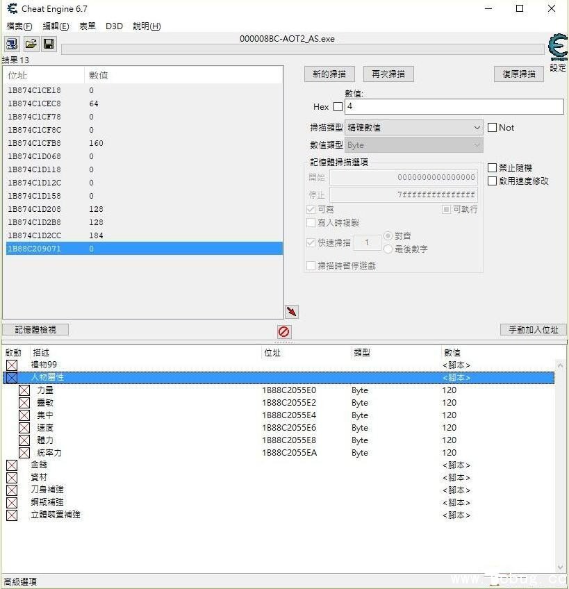The width and height of the screenshot is (569, 589).
Task: Enable 啟用速度修改 checkbox
Action: [492, 181]
